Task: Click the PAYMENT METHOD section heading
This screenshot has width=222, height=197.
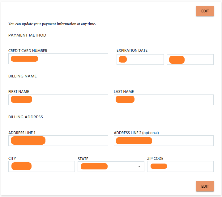Action: point(27,35)
